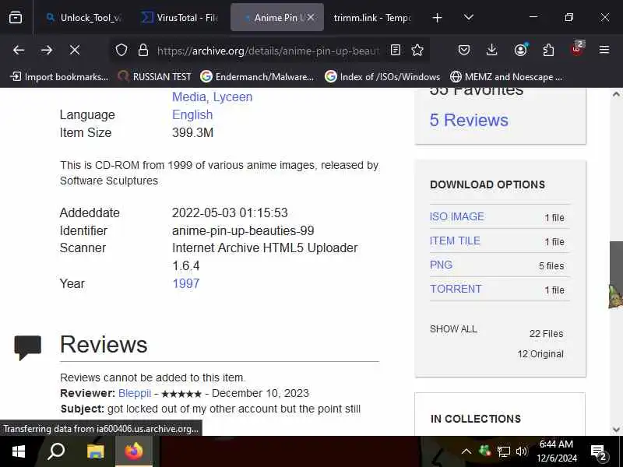Switch to the trimm.link tab
Viewport: 623px width, 467px height.
372,17
